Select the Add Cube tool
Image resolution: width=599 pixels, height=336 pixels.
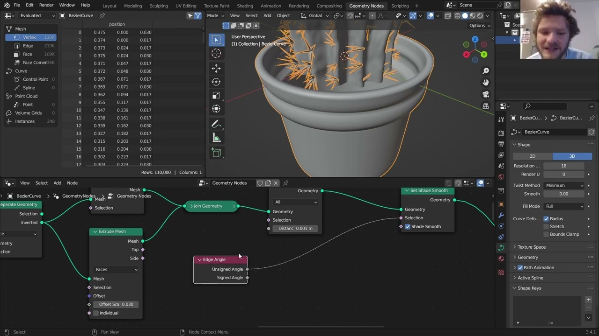pos(216,153)
